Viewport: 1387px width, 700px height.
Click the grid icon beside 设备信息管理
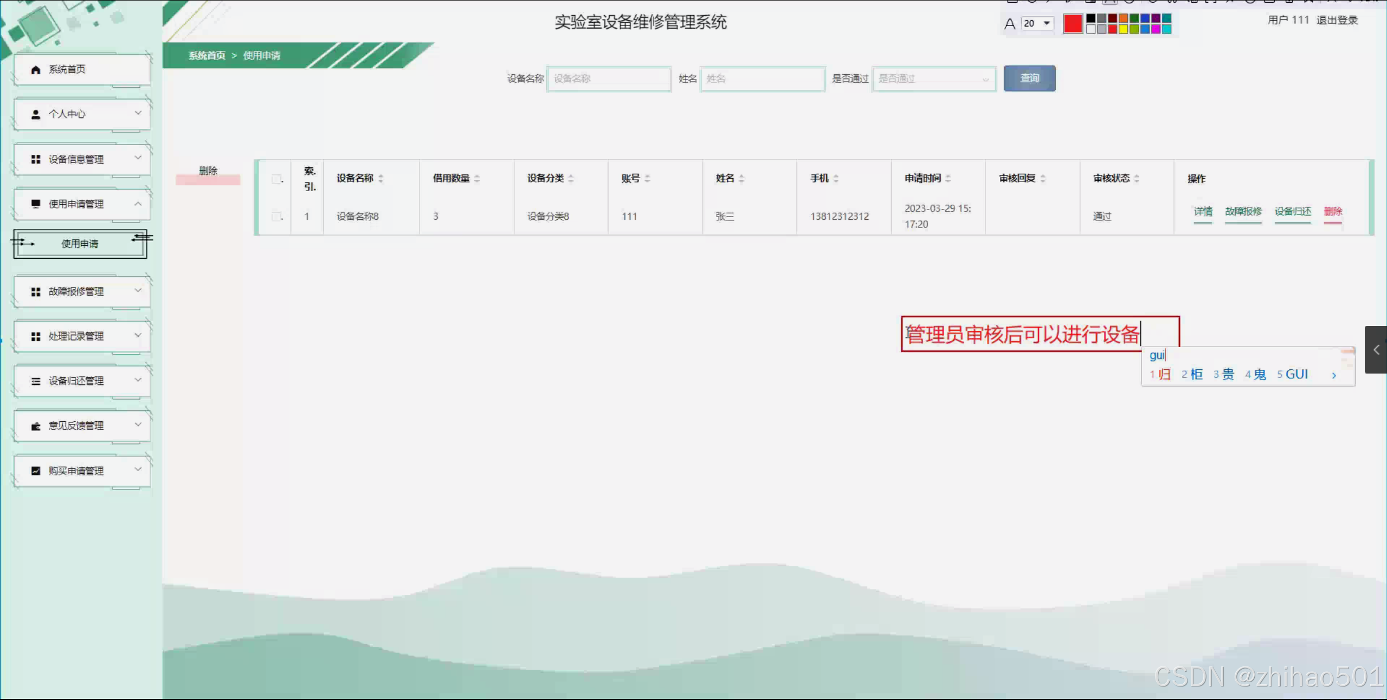click(36, 159)
